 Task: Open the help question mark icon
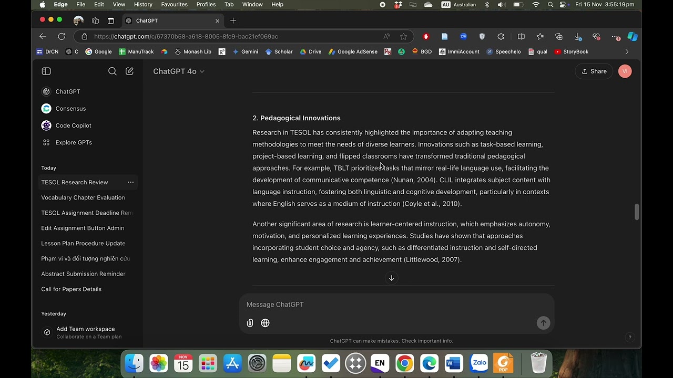point(630,338)
